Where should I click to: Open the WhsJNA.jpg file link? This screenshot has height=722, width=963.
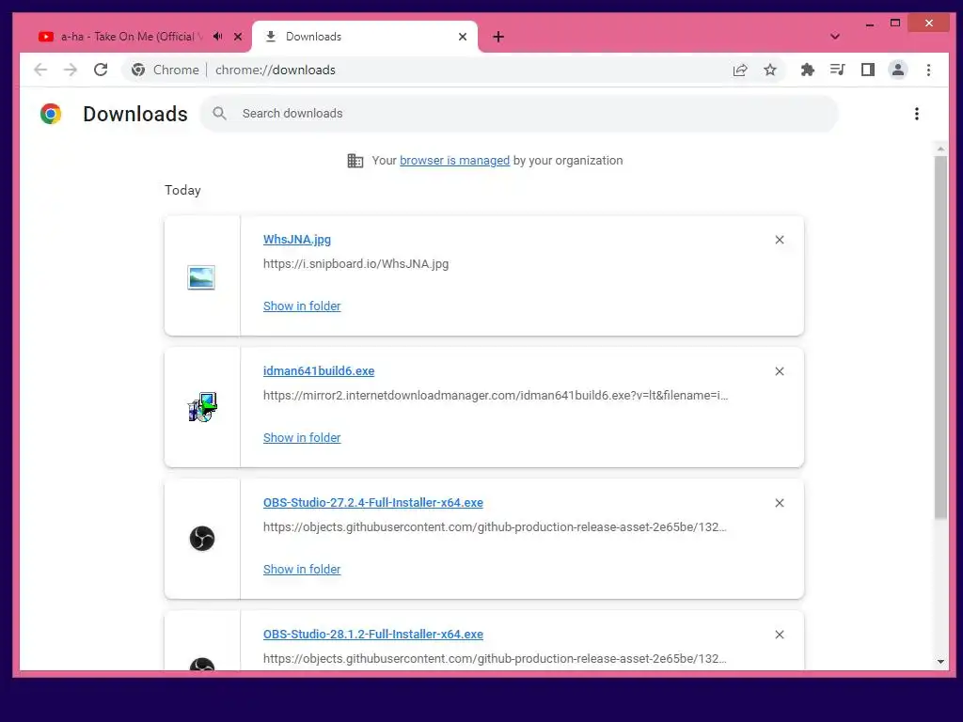point(297,240)
